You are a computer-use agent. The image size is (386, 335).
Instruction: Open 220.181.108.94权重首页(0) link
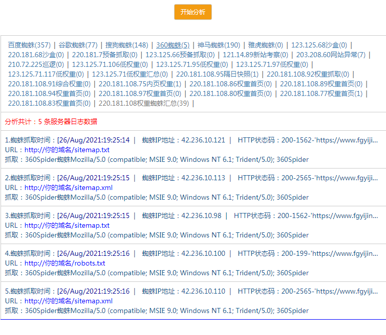point(49,93)
